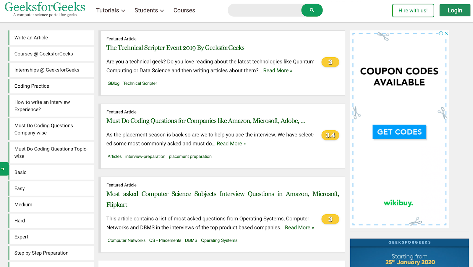Click Read More on placement season article

[x=231, y=144]
